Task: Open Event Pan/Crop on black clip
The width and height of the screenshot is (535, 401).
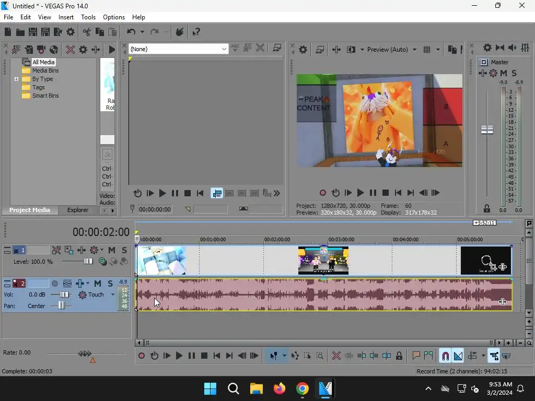Action: tap(493, 267)
